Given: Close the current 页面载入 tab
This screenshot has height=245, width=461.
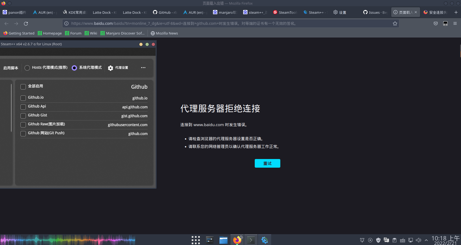Looking at the screenshot, I should click(x=416, y=12).
